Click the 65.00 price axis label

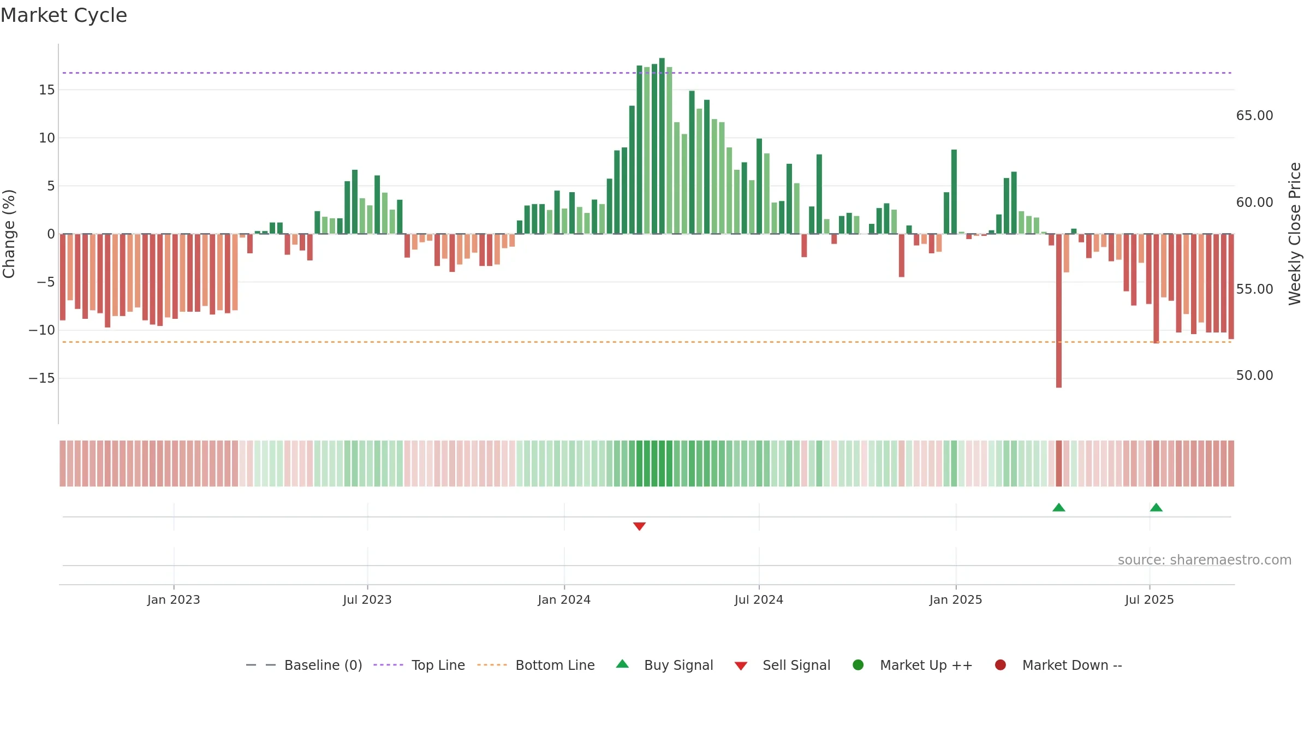point(1254,116)
